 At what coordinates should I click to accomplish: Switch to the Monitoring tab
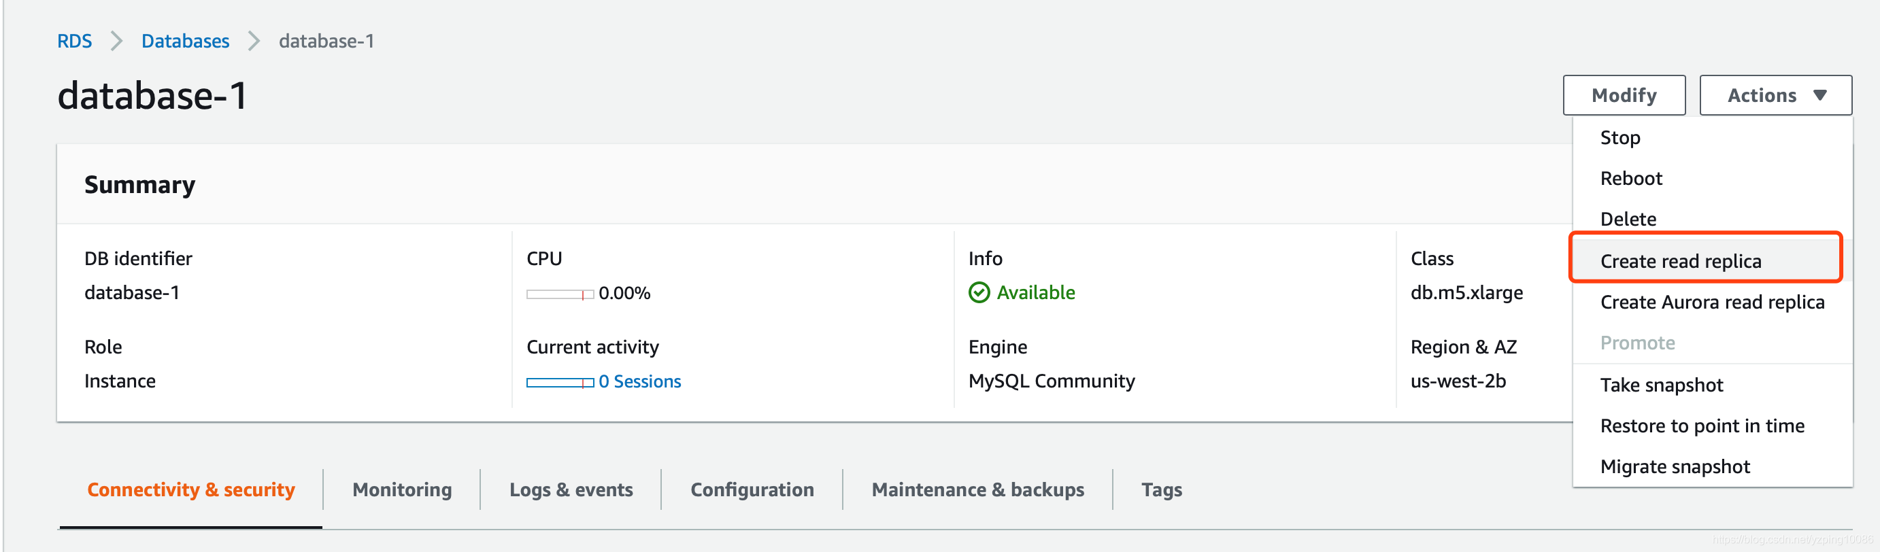coord(401,489)
